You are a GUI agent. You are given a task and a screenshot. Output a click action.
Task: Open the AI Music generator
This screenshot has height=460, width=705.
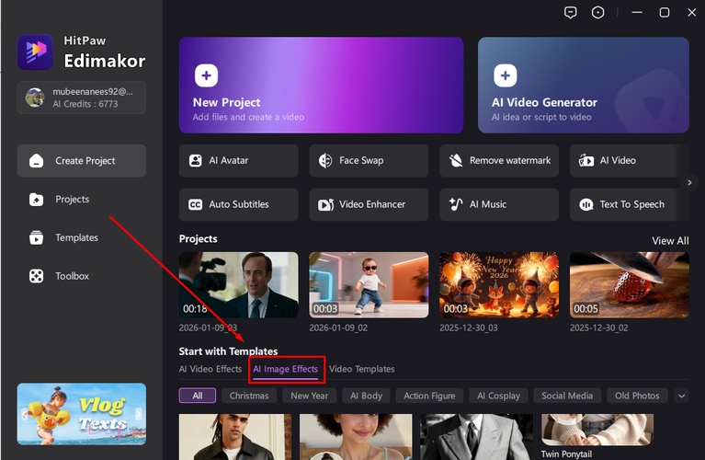pos(498,204)
